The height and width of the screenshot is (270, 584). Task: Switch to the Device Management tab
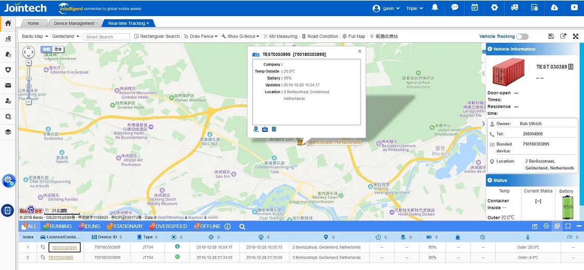pos(74,23)
